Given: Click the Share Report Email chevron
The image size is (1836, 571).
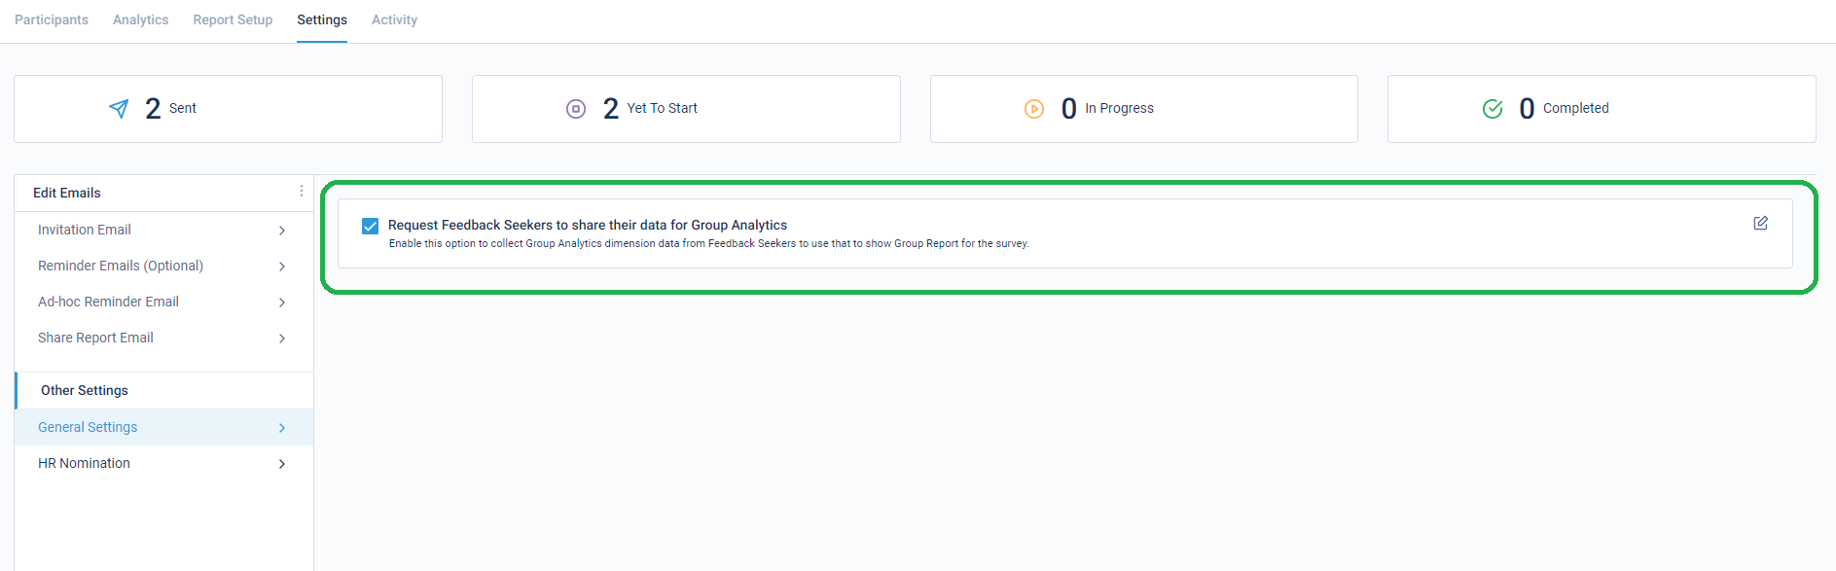Looking at the screenshot, I should (282, 339).
